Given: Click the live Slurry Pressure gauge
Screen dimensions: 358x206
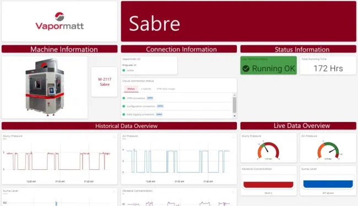Looking at the screenshot, I should 268,151.
